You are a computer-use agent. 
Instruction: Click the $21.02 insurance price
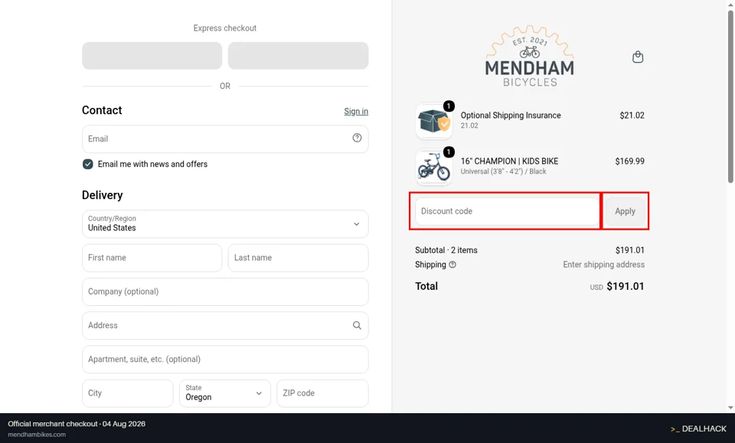632,116
